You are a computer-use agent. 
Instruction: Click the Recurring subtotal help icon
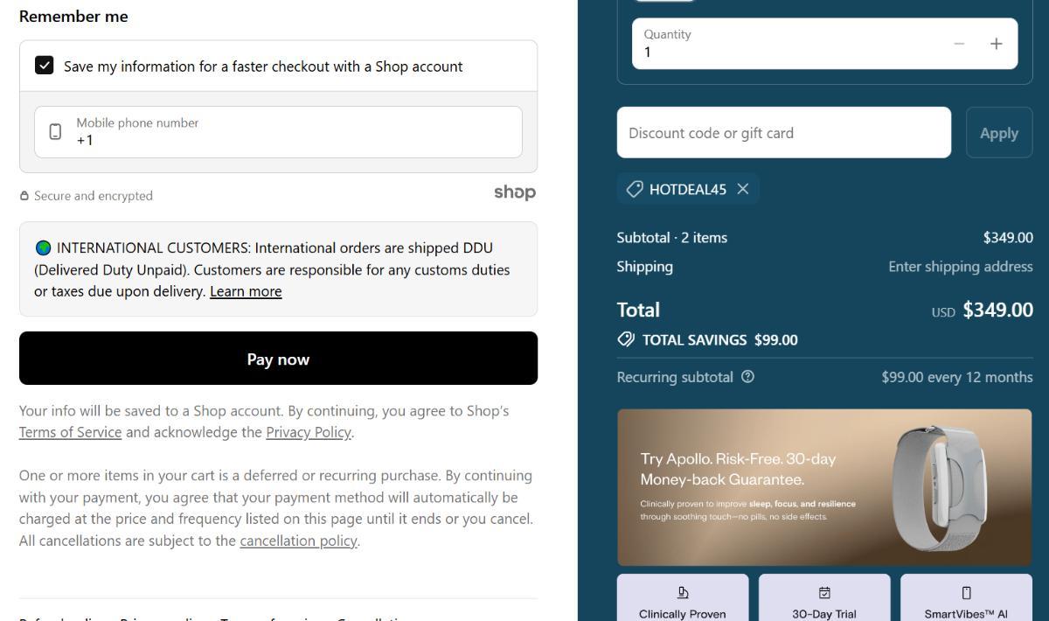tap(747, 377)
